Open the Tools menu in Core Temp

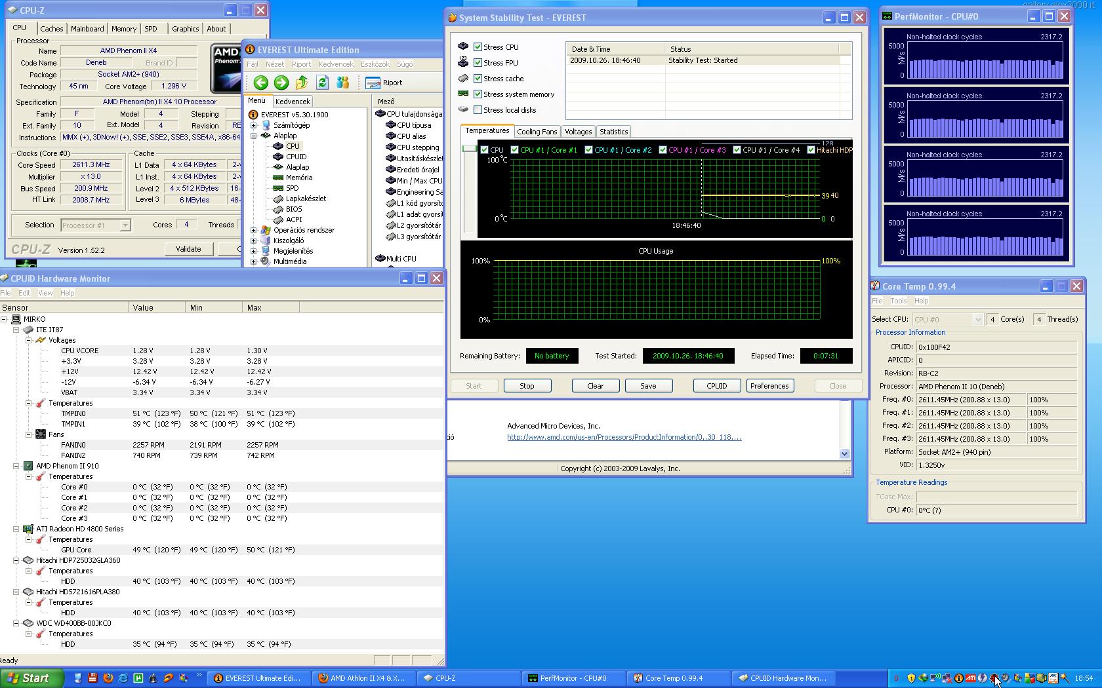[x=898, y=301]
